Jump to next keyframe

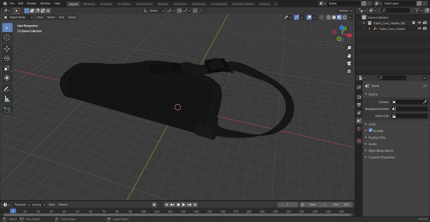tap(189, 205)
